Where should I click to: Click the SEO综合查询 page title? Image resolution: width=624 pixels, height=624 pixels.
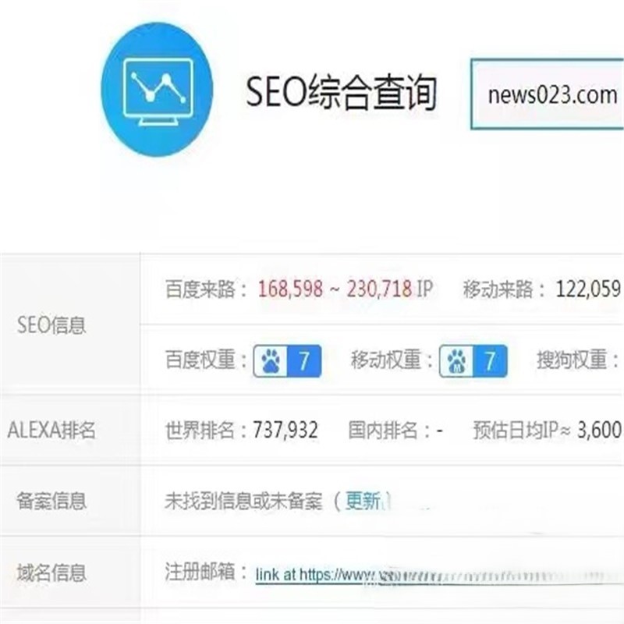[x=342, y=92]
